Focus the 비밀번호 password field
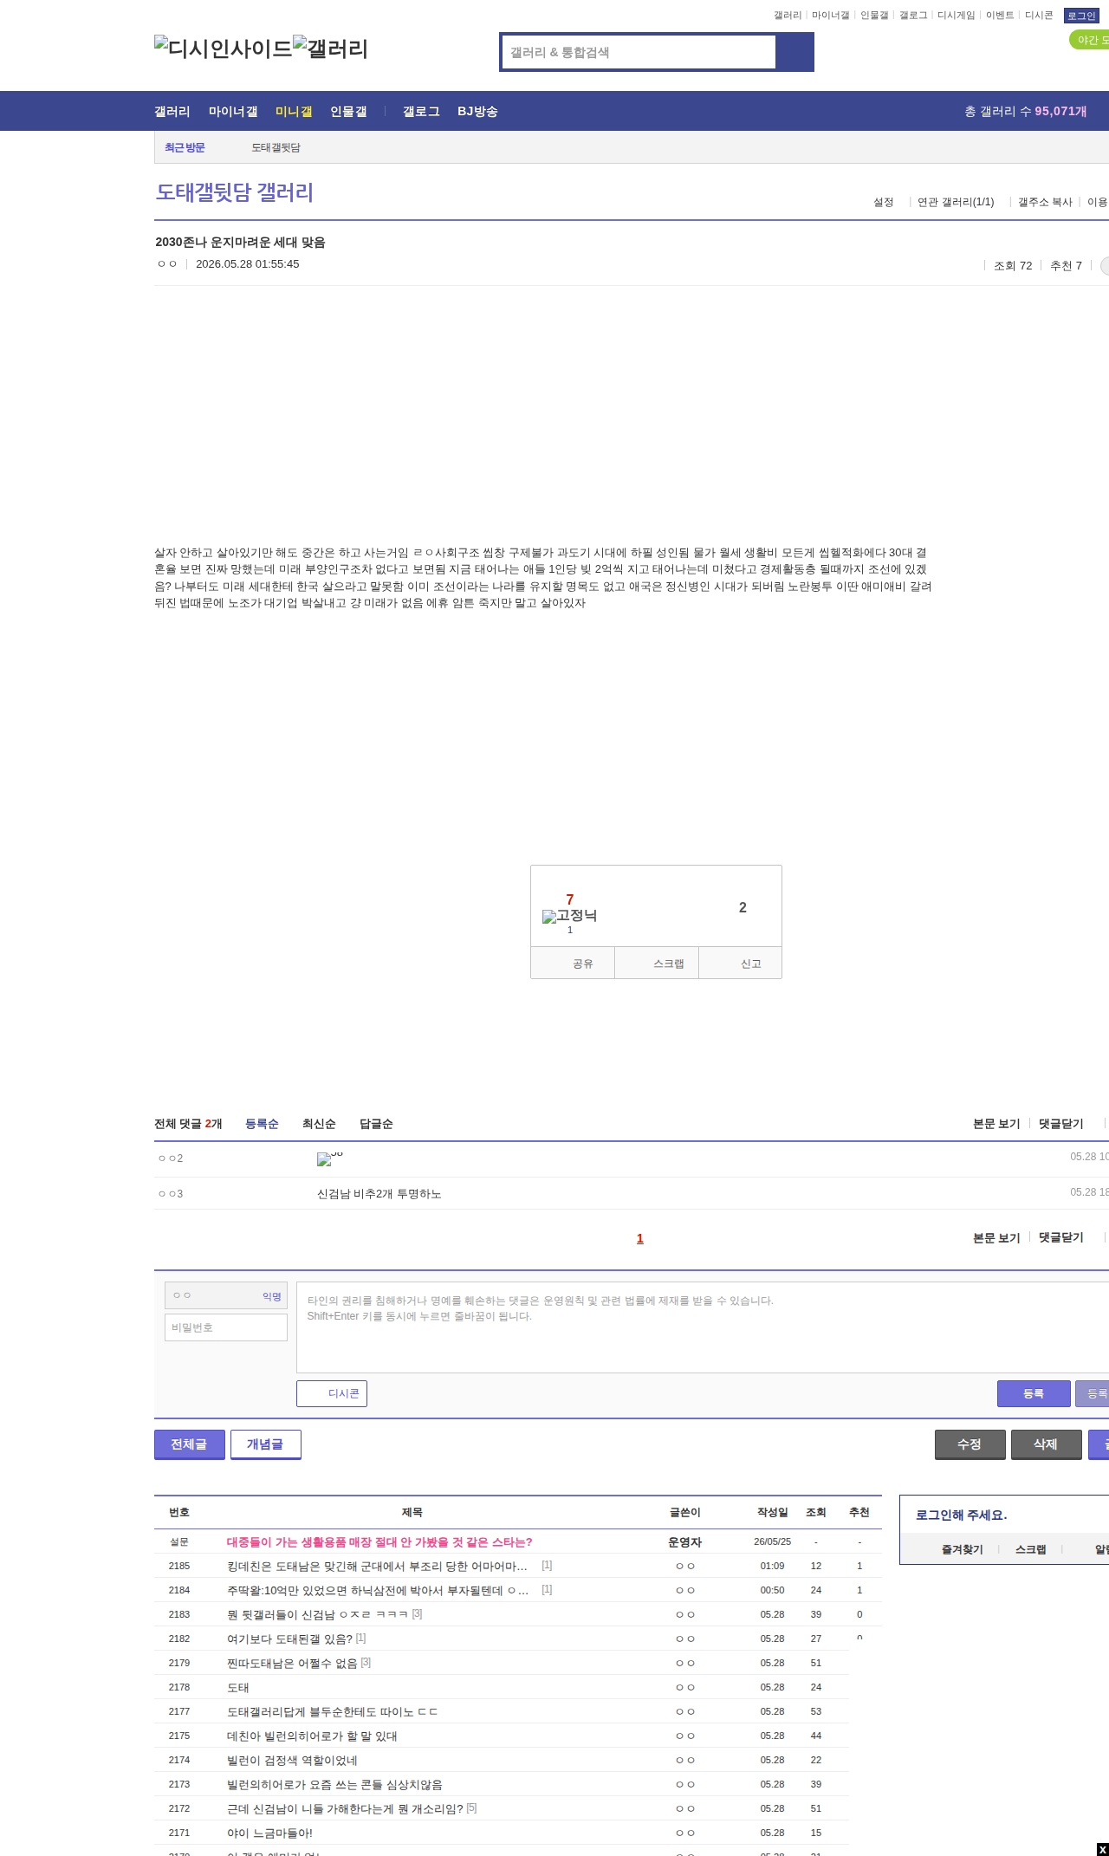The image size is (1109, 1856). pyautogui.click(x=226, y=1327)
